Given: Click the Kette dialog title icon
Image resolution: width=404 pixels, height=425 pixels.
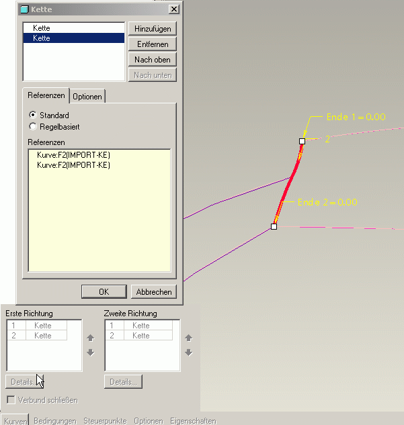Looking at the screenshot, I should click(24, 9).
